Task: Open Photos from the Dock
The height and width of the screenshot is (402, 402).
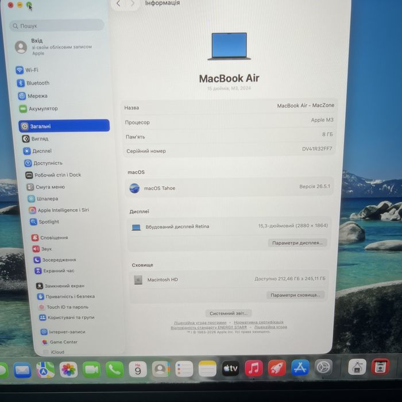Action: [x=68, y=369]
